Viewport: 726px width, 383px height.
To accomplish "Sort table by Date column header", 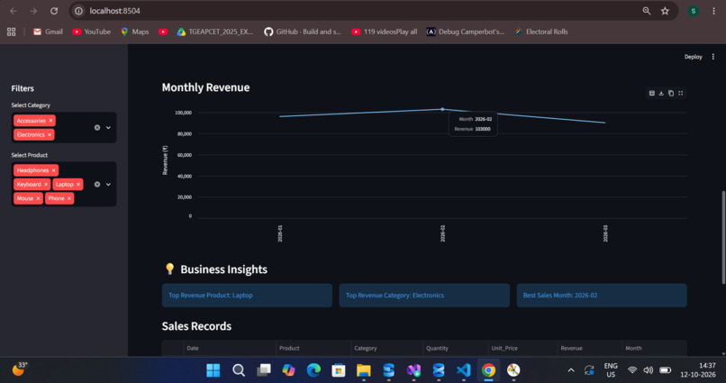I will pos(230,348).
